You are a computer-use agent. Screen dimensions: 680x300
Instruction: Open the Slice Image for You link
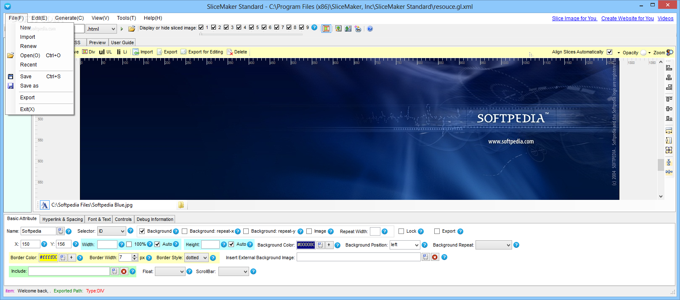click(574, 18)
